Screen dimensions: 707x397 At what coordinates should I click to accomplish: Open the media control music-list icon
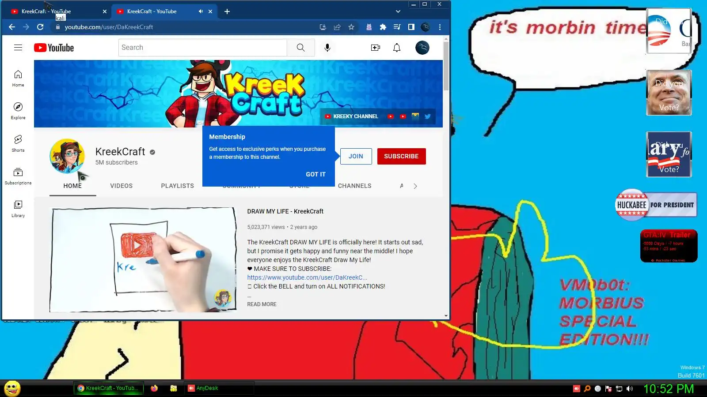tap(397, 27)
